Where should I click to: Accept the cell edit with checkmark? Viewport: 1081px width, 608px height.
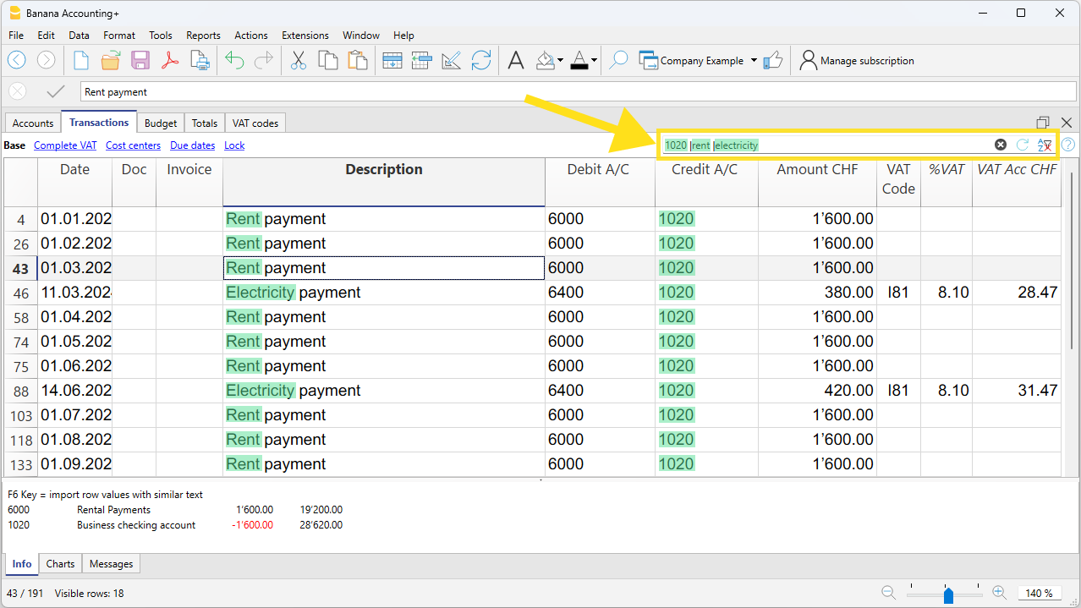[56, 91]
